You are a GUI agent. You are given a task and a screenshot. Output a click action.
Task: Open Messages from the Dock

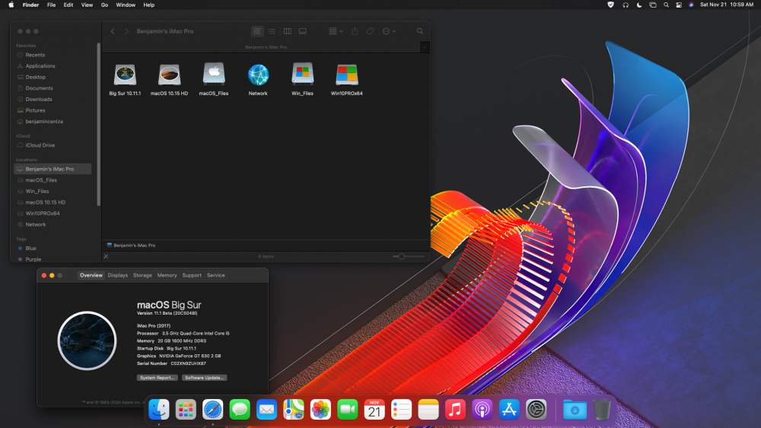240,410
